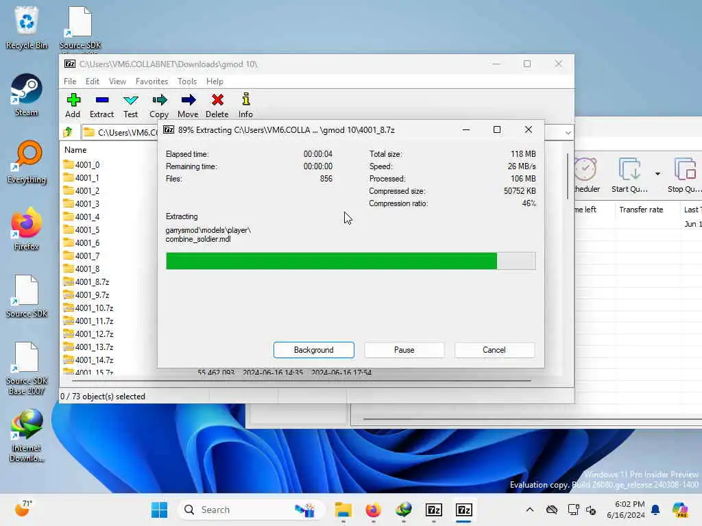Viewport: 702px width, 526px height.
Task: Open the Tools menu in 7-Zip
Action: click(x=187, y=82)
